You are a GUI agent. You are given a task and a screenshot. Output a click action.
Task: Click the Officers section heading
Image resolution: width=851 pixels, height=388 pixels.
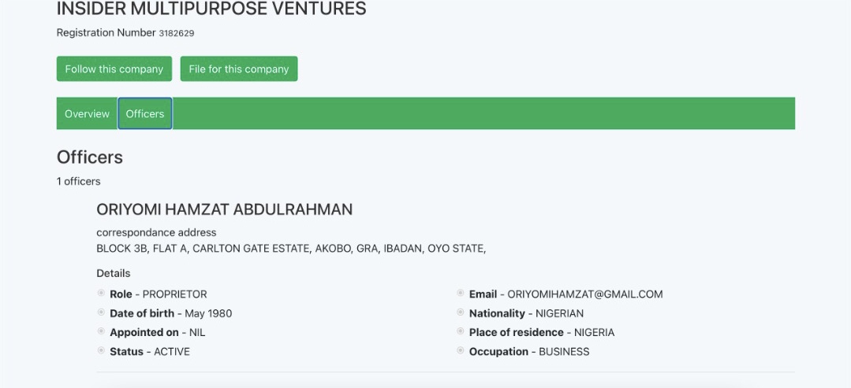click(x=90, y=157)
